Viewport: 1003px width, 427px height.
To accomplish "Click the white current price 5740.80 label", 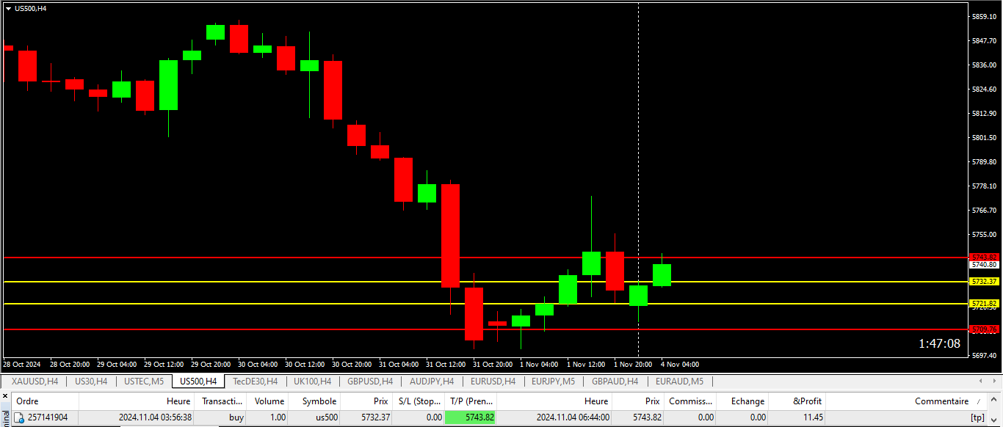I will 984,265.
